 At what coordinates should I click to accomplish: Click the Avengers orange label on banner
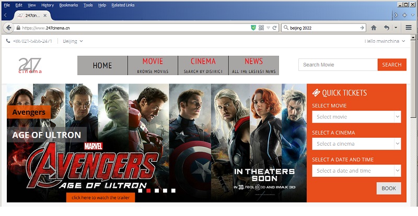tap(29, 112)
